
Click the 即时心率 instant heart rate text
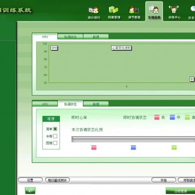(79, 117)
